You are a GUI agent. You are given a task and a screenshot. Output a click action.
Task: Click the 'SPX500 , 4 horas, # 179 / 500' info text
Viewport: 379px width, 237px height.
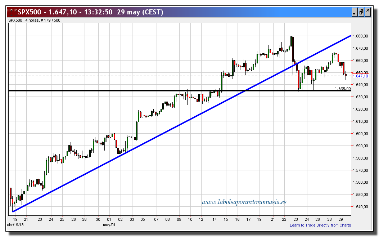coord(34,20)
